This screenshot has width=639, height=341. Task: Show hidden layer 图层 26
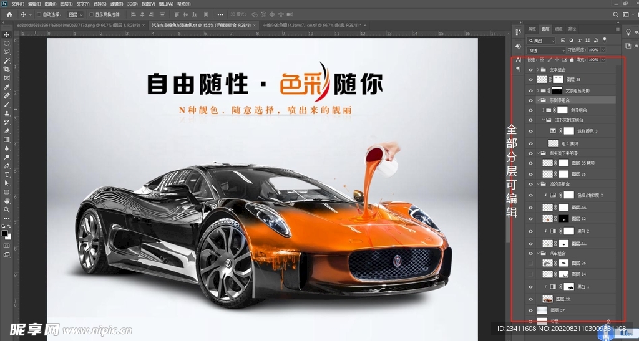point(530,263)
